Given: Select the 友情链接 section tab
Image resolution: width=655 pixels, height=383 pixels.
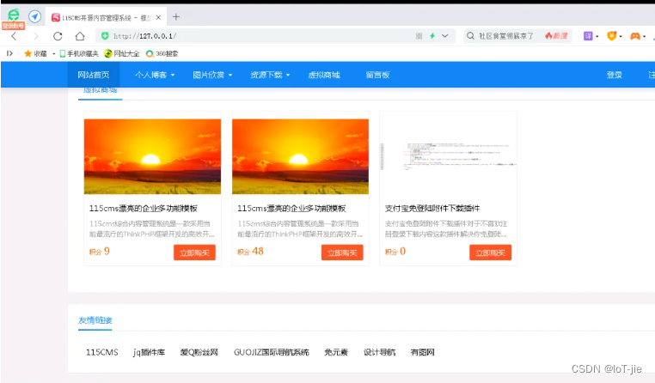Looking at the screenshot, I should click(95, 320).
